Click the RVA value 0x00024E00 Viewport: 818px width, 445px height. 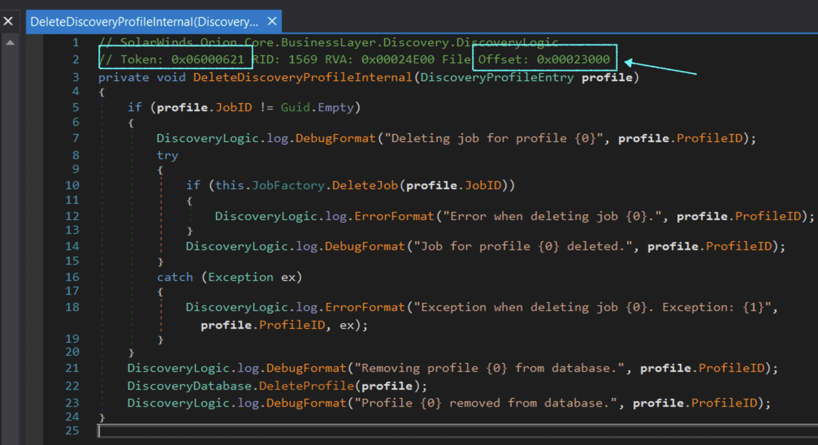[398, 59]
